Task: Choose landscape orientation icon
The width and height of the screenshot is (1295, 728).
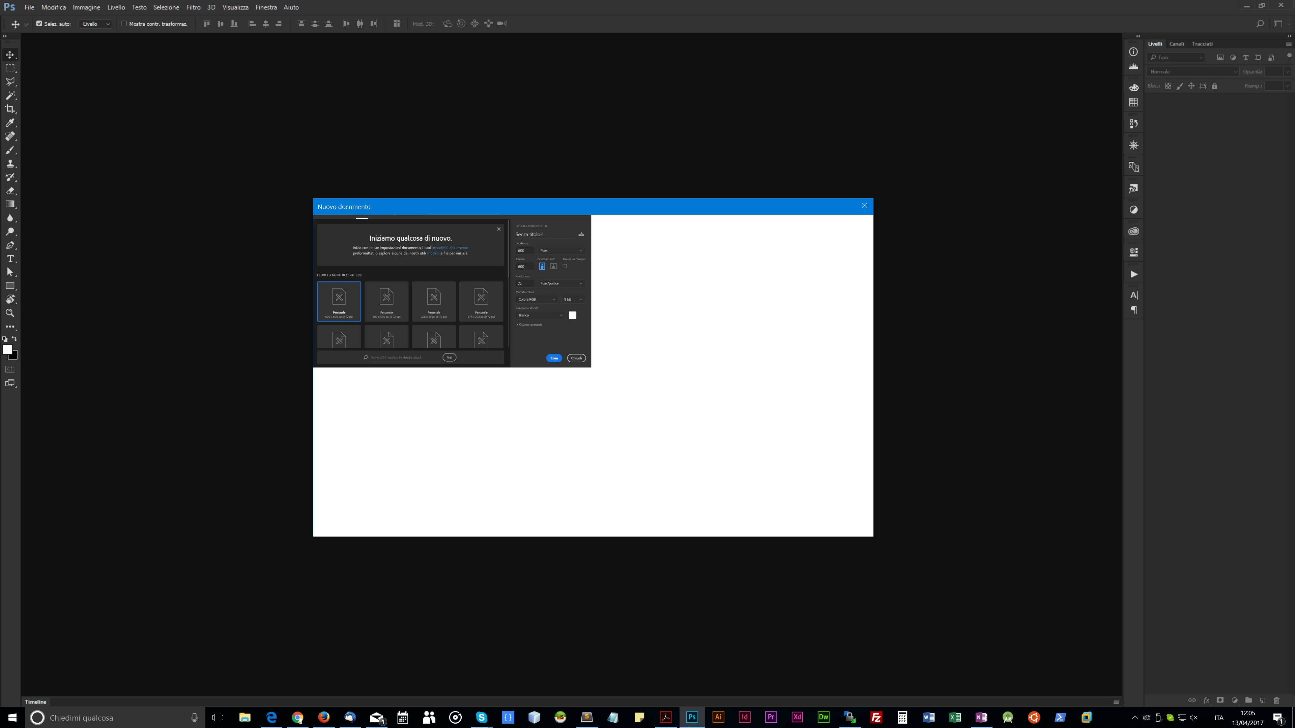Action: [x=553, y=266]
